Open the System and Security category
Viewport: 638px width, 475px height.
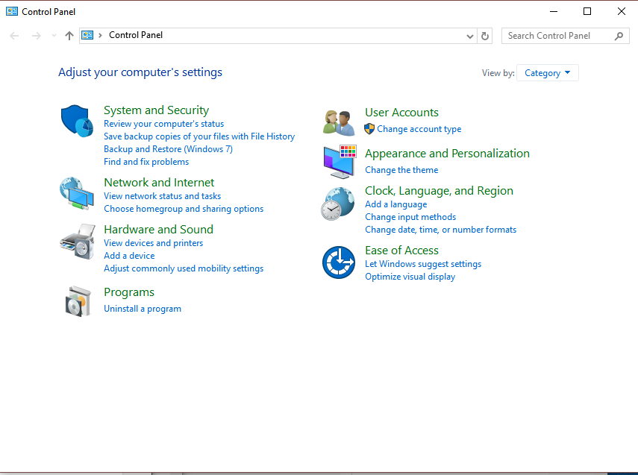coord(156,110)
